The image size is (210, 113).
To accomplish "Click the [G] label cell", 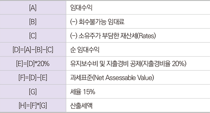I will click(x=33, y=92).
